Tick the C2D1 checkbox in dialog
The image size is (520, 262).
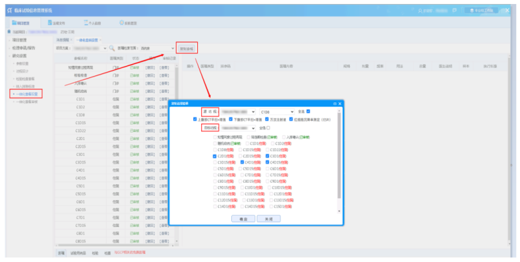pyautogui.click(x=215, y=156)
